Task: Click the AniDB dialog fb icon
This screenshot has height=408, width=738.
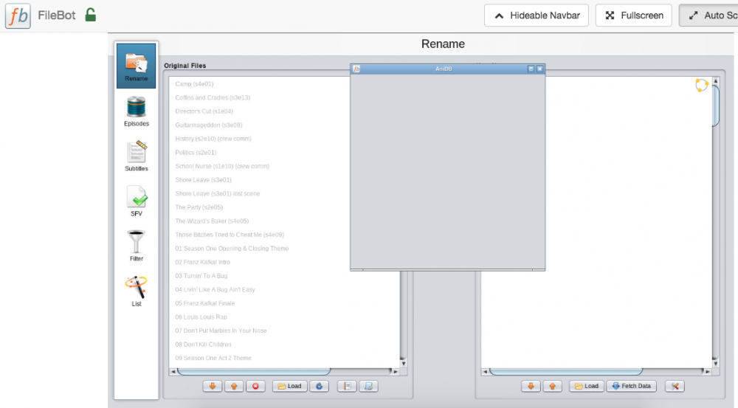Action: tap(356, 69)
